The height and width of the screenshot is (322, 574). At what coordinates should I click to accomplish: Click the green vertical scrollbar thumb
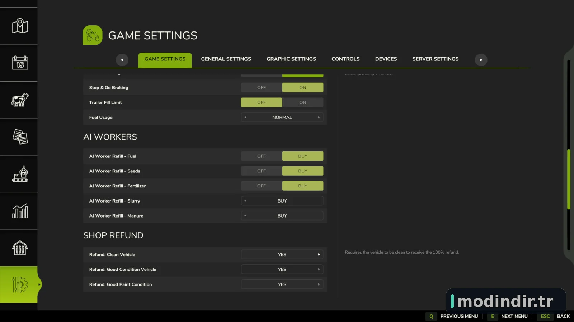[569, 179]
